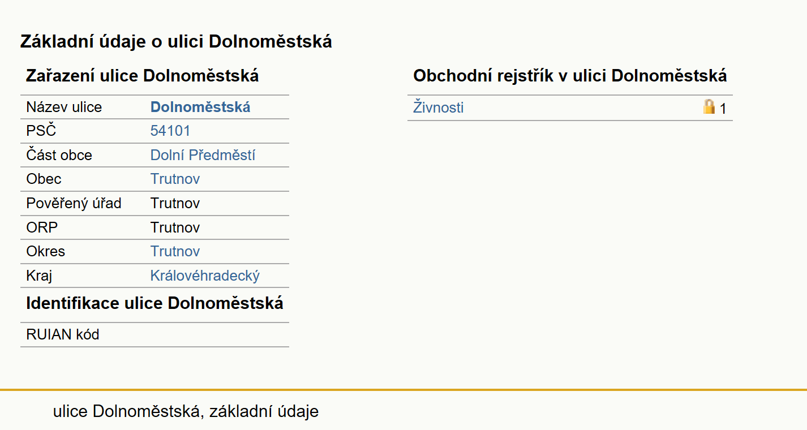Select the PSČ row label
The width and height of the screenshot is (807, 430).
point(41,131)
